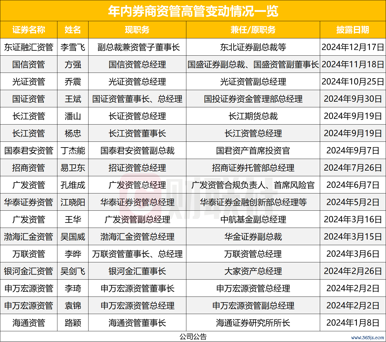Click the name 江晓阳
The image size is (386, 342).
point(73,202)
